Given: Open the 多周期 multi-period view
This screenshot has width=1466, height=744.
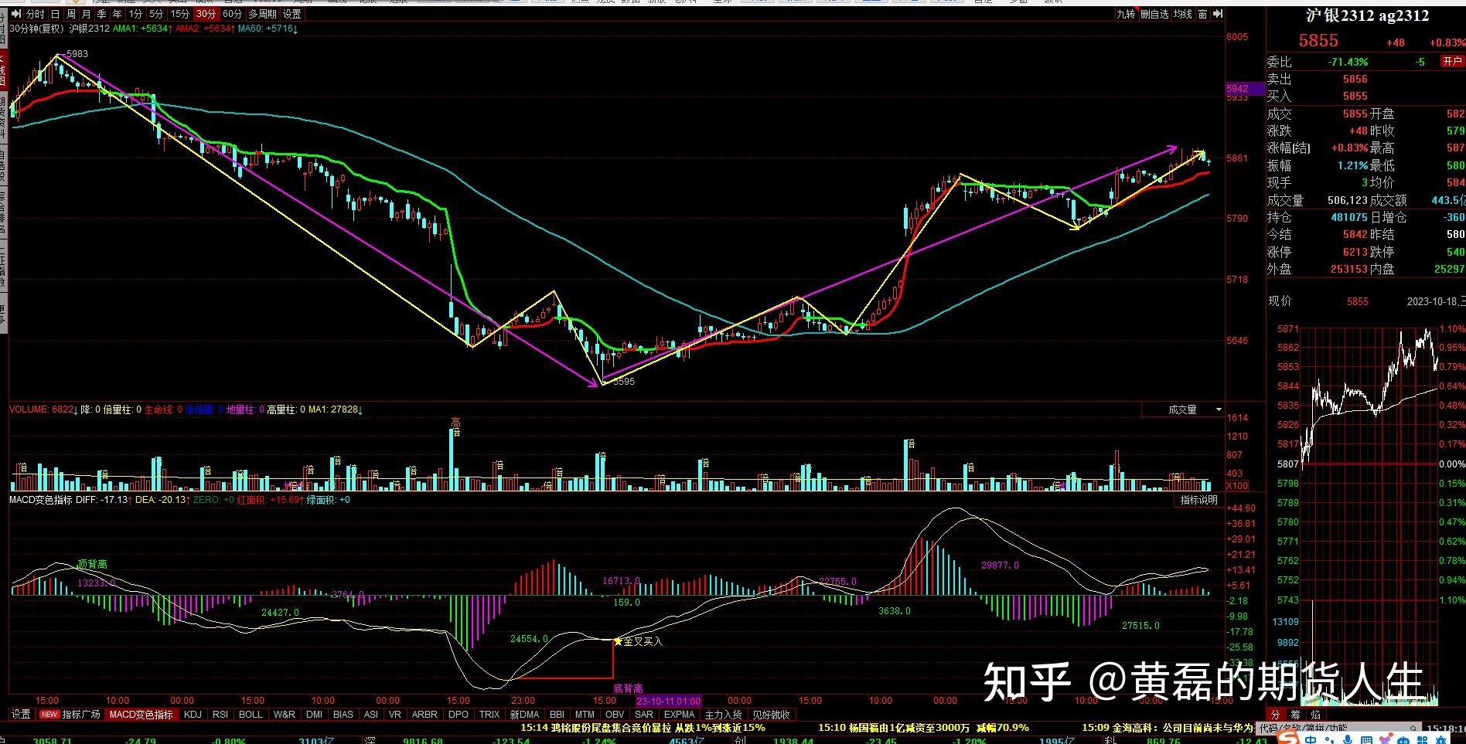Looking at the screenshot, I should (262, 14).
